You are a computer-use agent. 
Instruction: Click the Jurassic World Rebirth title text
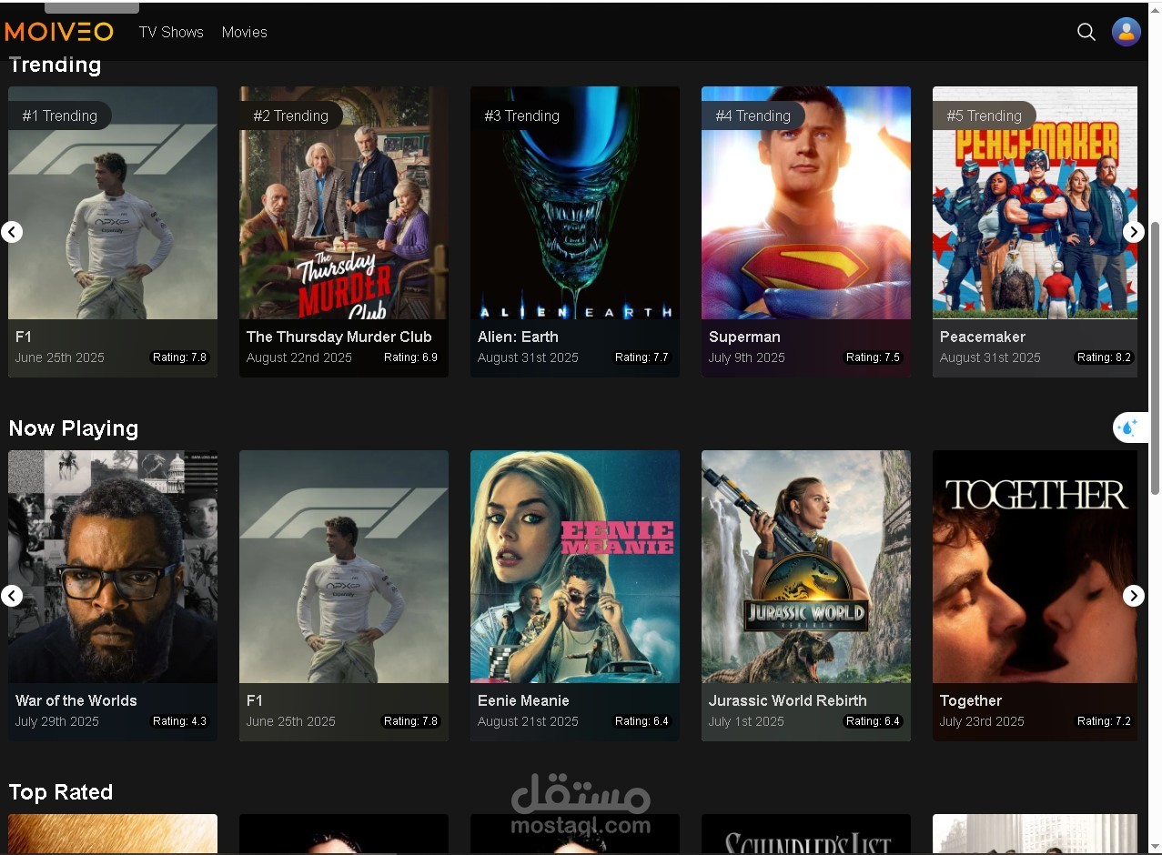tap(788, 700)
